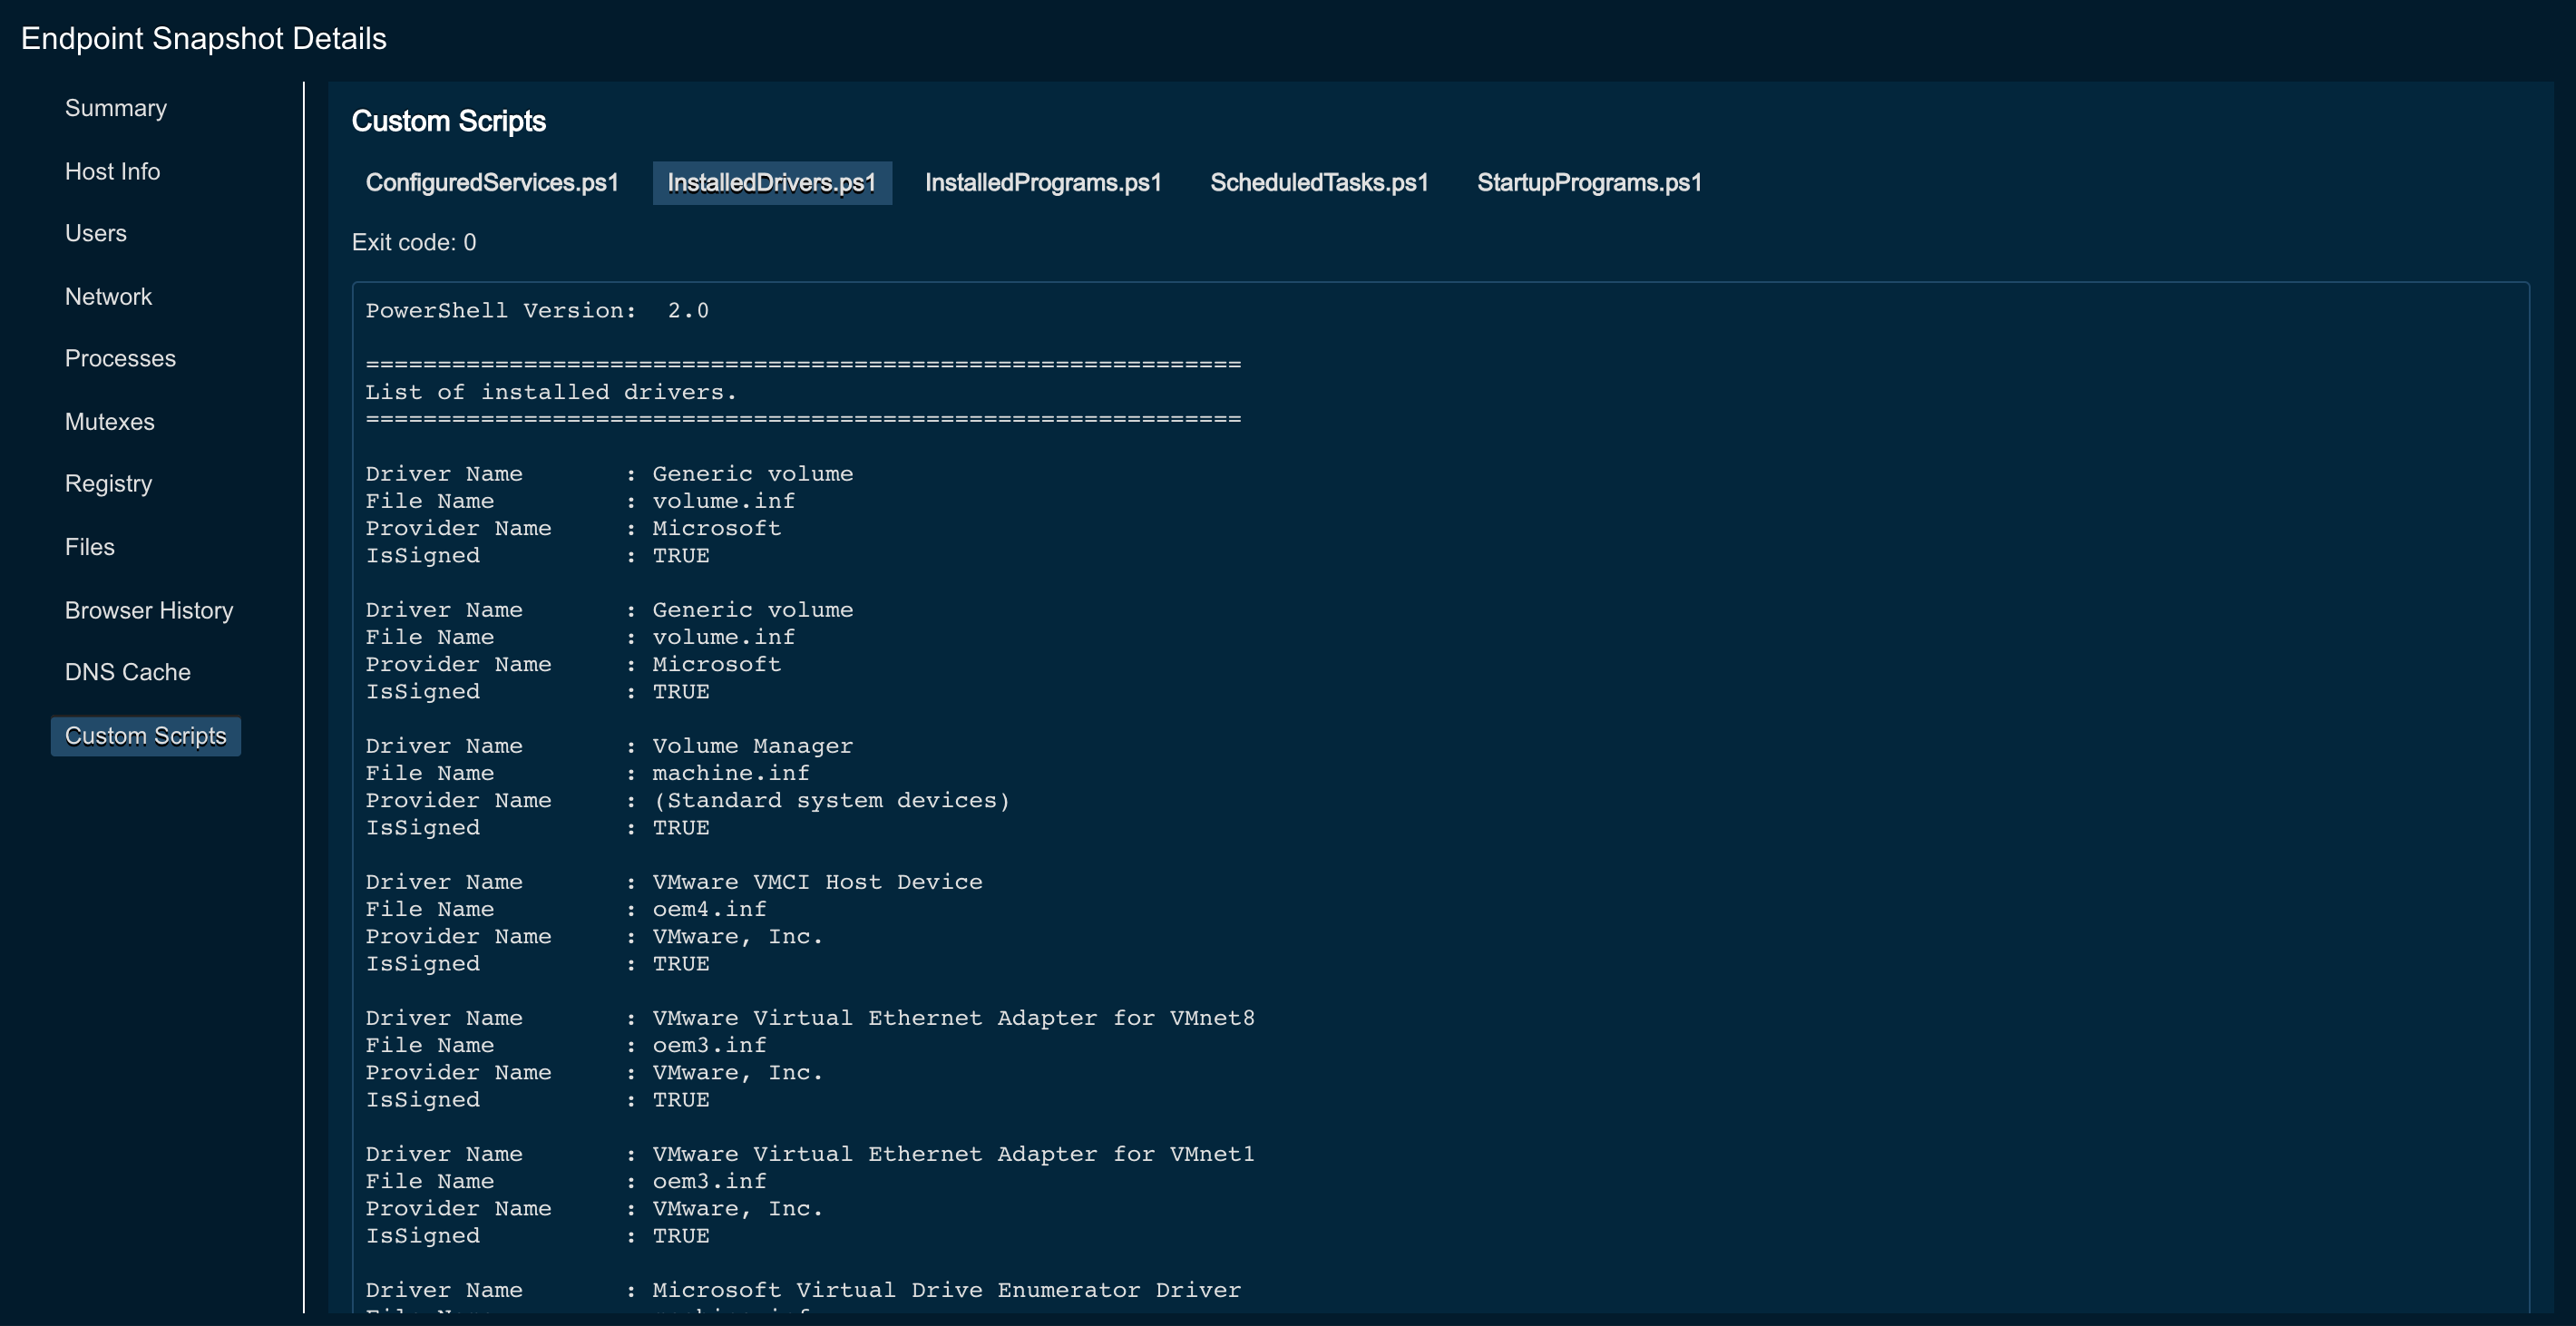The image size is (2576, 1326).
Task: Open InstalledPrograms.ps1 tab
Action: (1042, 183)
